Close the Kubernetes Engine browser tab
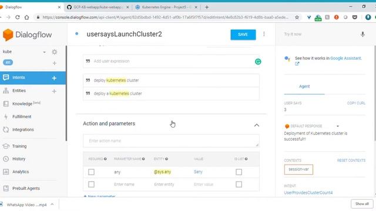The width and height of the screenshot is (376, 211). point(196,7)
